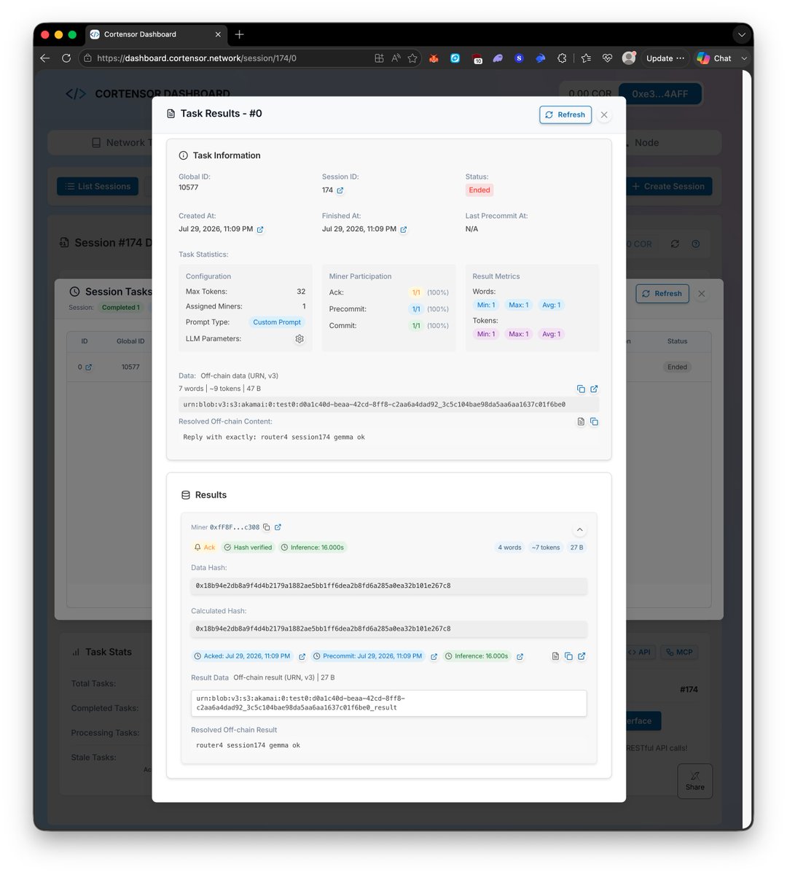
Task: Open the API button in background page
Action: (641, 653)
